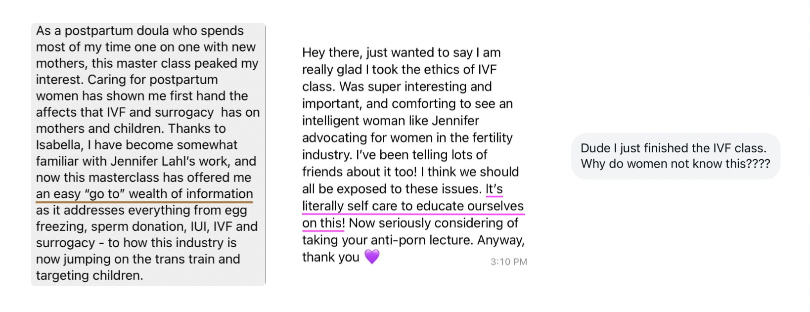Click the pink-underlined "on this!" text
Image resolution: width=810 pixels, height=312 pixels.
pos(323,223)
